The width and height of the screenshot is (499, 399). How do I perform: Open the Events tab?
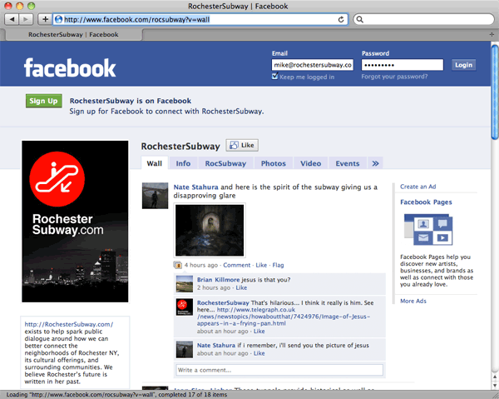click(x=347, y=163)
